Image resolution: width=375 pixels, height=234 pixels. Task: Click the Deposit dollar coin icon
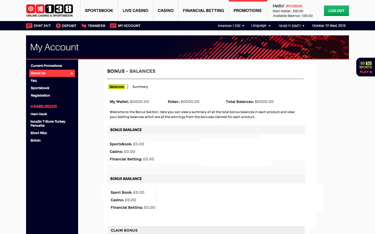58,26
